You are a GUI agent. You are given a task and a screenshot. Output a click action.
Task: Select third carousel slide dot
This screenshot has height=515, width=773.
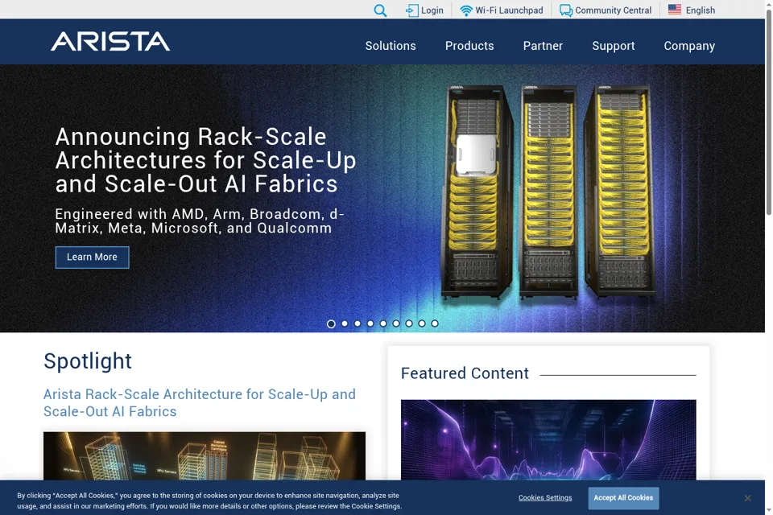[358, 323]
